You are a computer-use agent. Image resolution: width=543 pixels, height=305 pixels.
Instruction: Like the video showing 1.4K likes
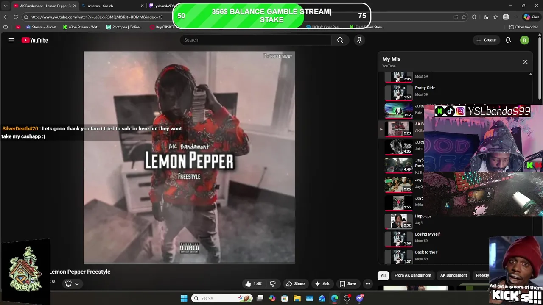(x=254, y=284)
